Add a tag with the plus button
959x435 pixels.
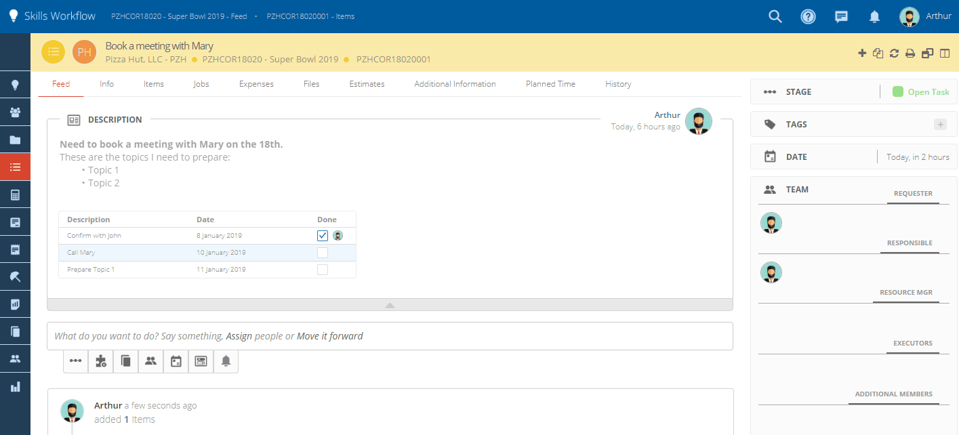[x=940, y=124]
